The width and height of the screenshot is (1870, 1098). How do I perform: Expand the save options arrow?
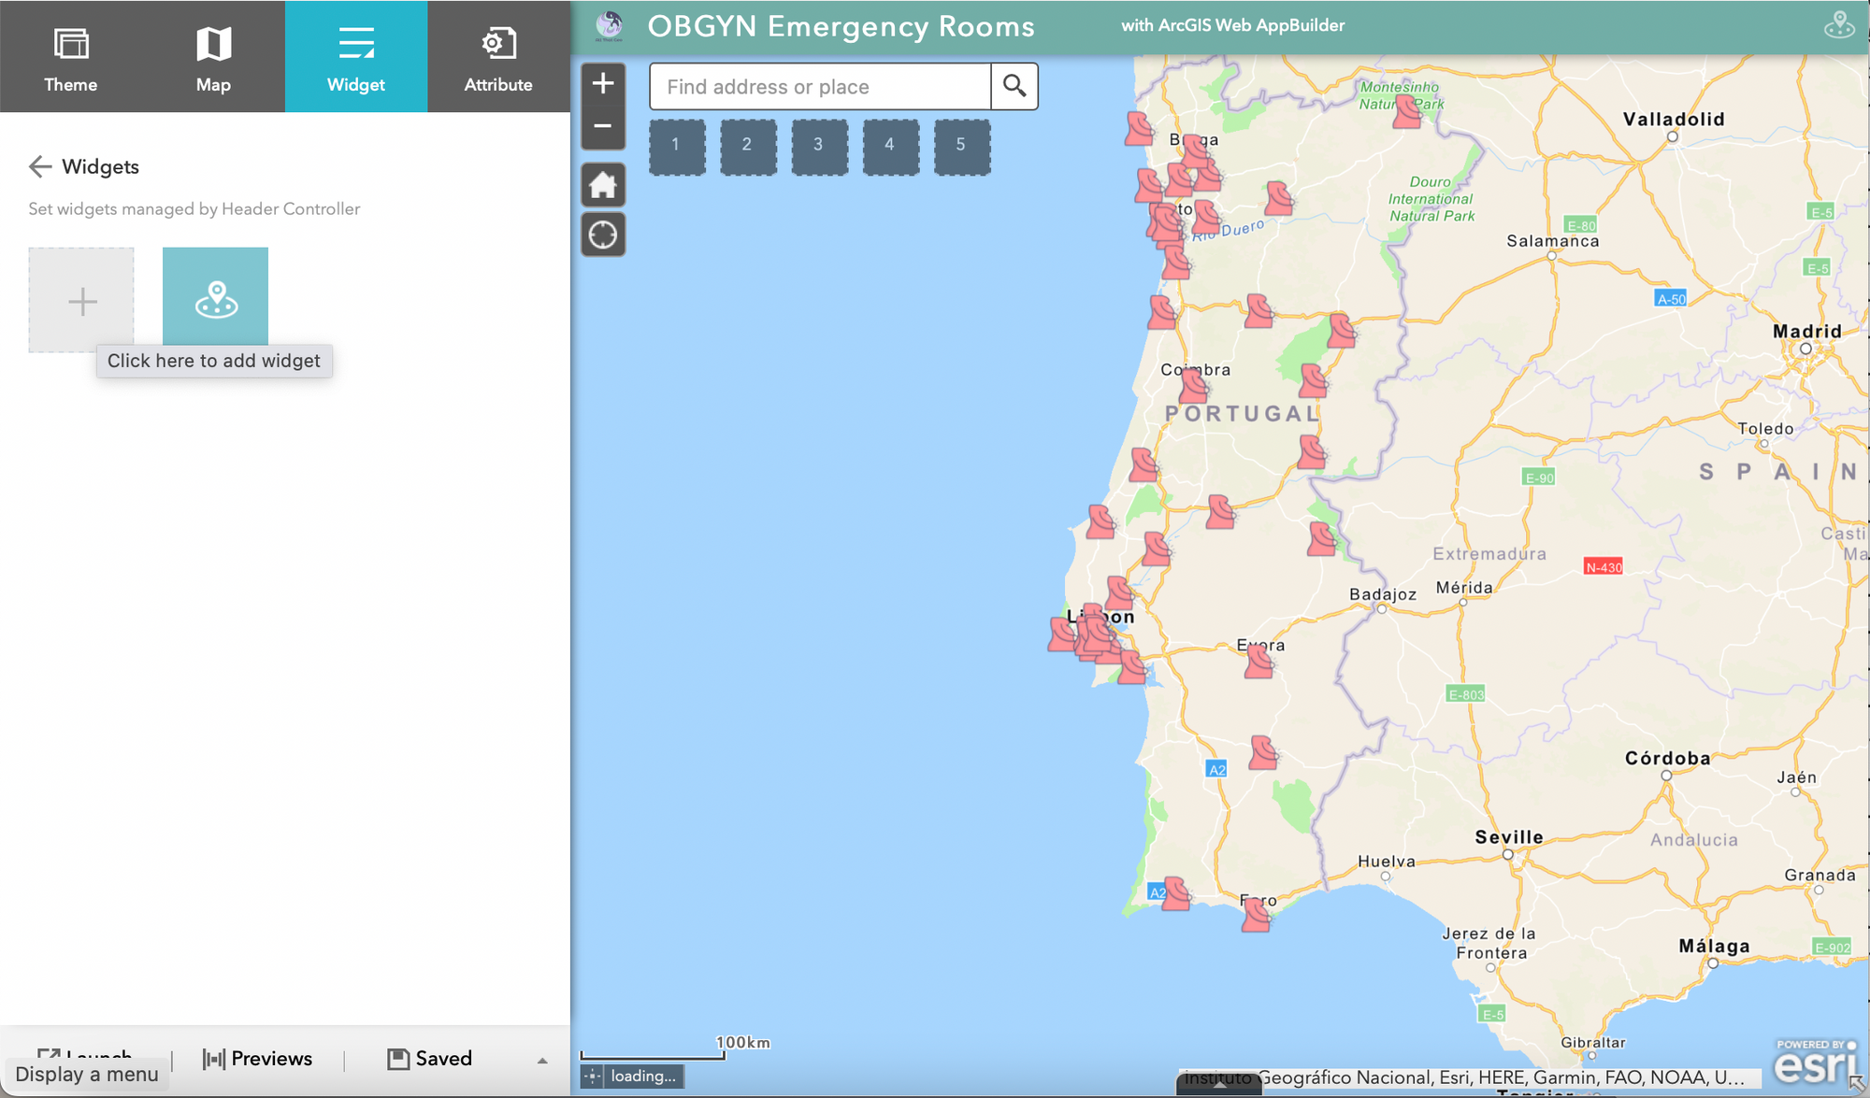click(542, 1061)
